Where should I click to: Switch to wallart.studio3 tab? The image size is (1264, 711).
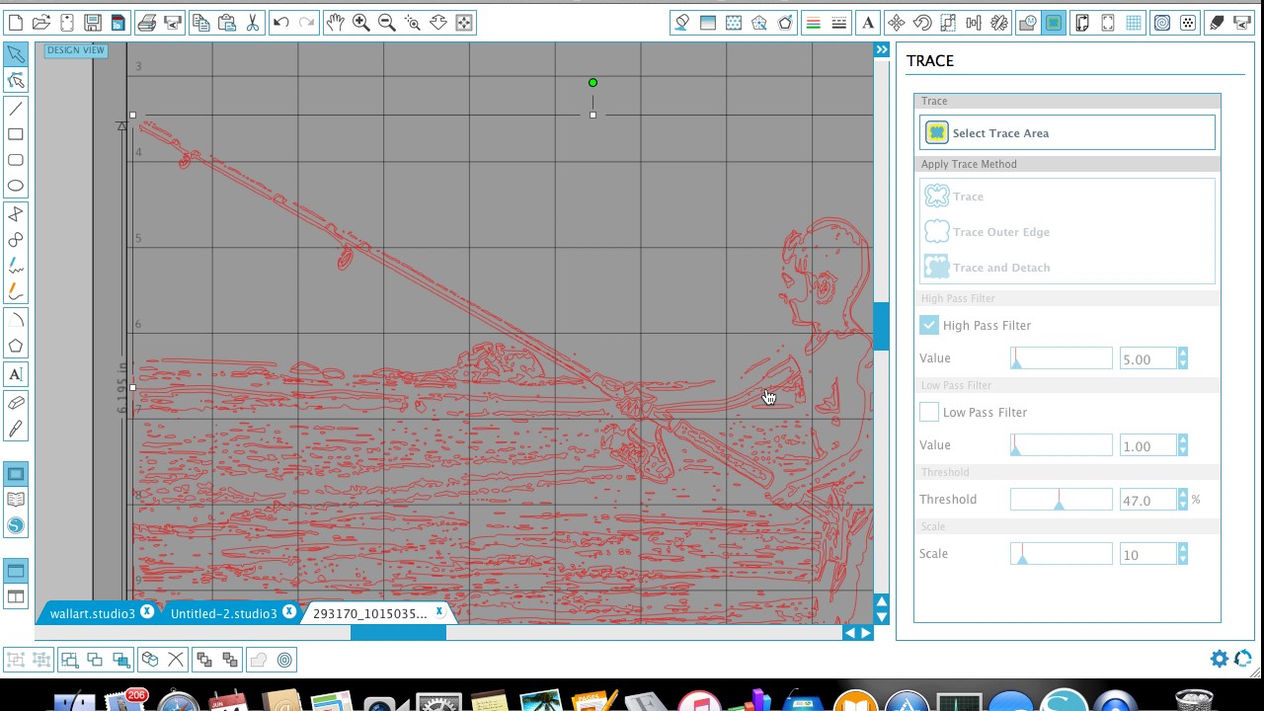click(x=92, y=613)
